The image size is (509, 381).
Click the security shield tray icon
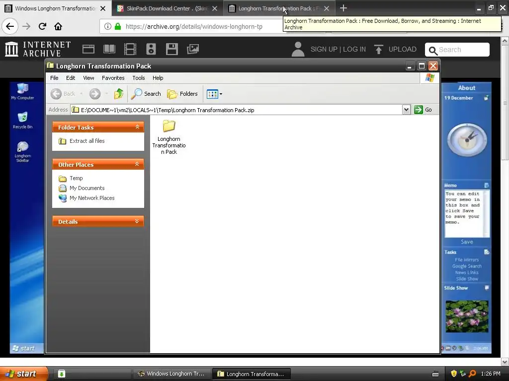pyautogui.click(x=454, y=374)
